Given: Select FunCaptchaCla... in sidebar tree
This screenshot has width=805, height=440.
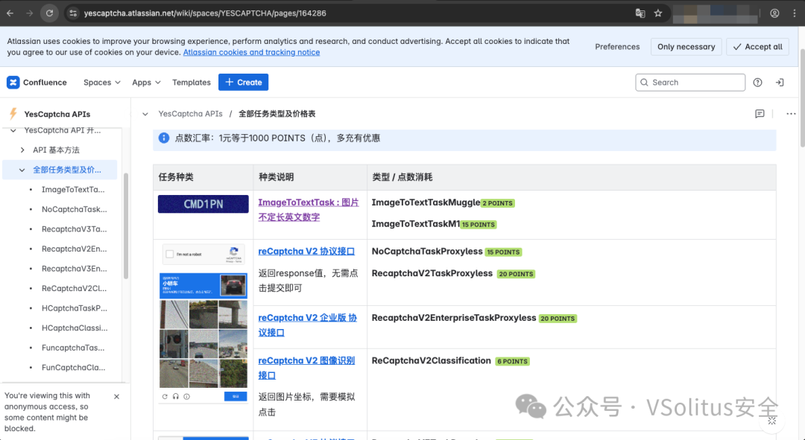Looking at the screenshot, I should pos(73,368).
